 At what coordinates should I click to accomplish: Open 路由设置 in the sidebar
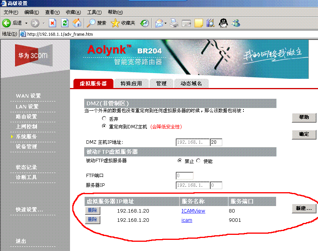point(27,116)
